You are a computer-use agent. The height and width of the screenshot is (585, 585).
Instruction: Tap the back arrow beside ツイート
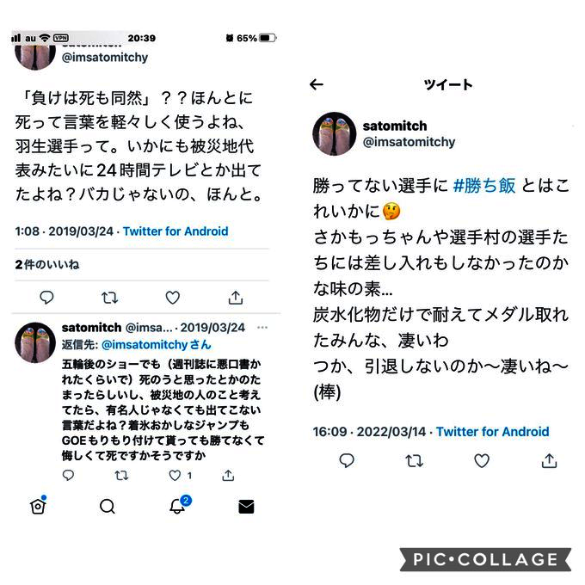pyautogui.click(x=317, y=84)
